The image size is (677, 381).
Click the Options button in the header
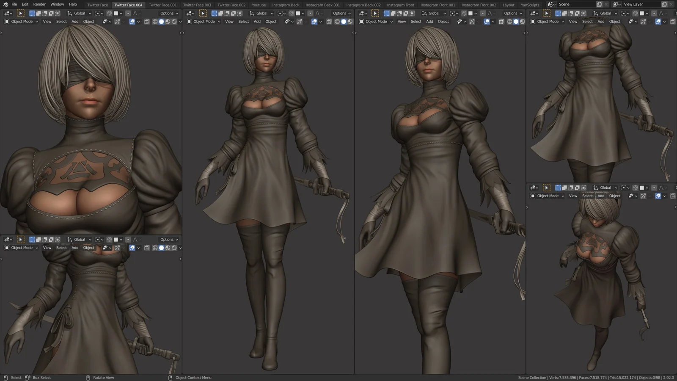167,13
